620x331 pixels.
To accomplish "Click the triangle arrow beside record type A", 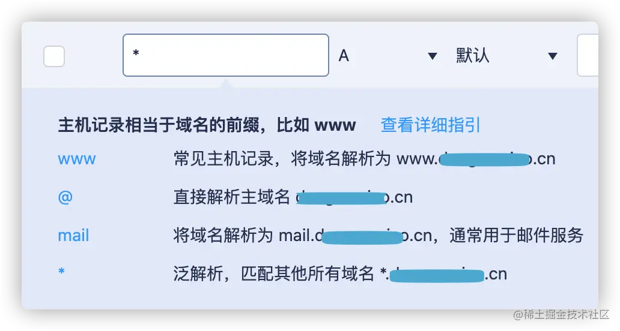I will (x=433, y=56).
